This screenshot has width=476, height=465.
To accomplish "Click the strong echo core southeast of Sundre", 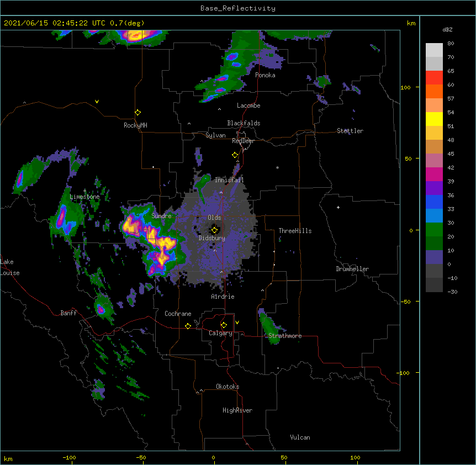I will (166, 244).
